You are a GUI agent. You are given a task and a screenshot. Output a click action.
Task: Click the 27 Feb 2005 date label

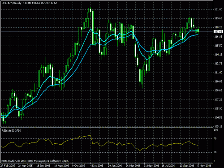click(x=8, y=166)
